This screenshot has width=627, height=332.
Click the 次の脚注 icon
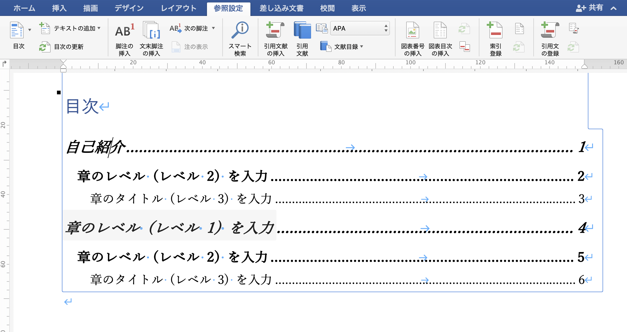point(175,28)
